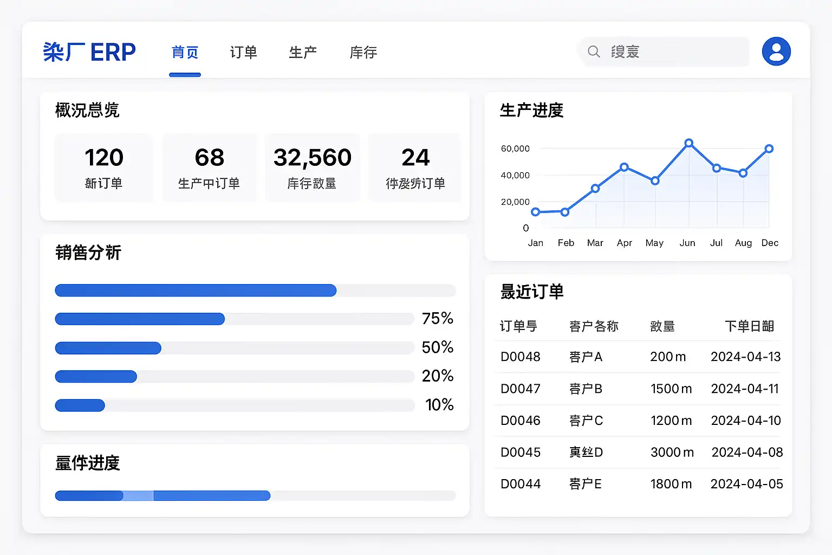Click the 10% sales progress bar
Screen dimensions: 832x555
(x=235, y=405)
